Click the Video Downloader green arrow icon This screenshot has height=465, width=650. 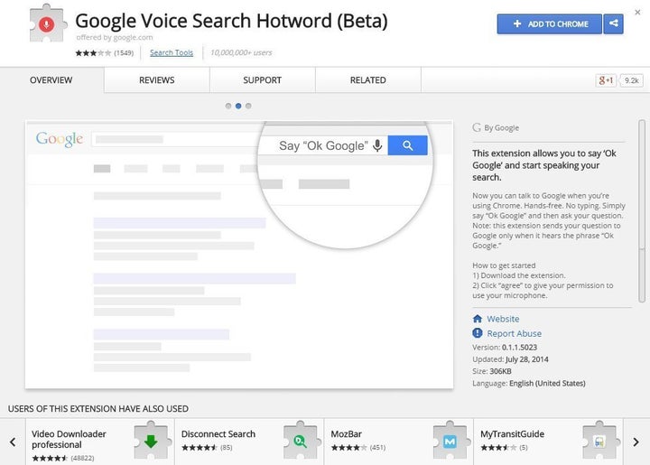(x=151, y=441)
